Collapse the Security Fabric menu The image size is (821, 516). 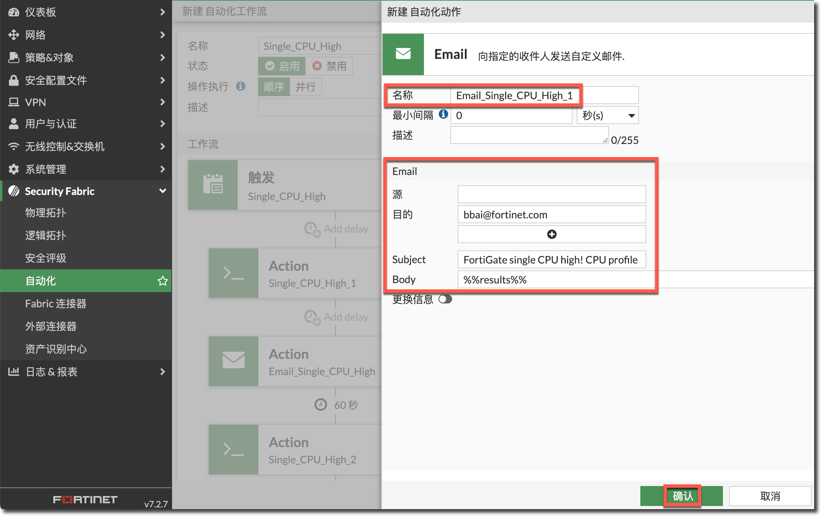pos(162,191)
